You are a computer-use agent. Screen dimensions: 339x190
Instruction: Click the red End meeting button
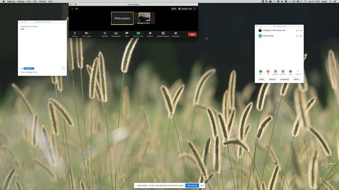[192, 34]
